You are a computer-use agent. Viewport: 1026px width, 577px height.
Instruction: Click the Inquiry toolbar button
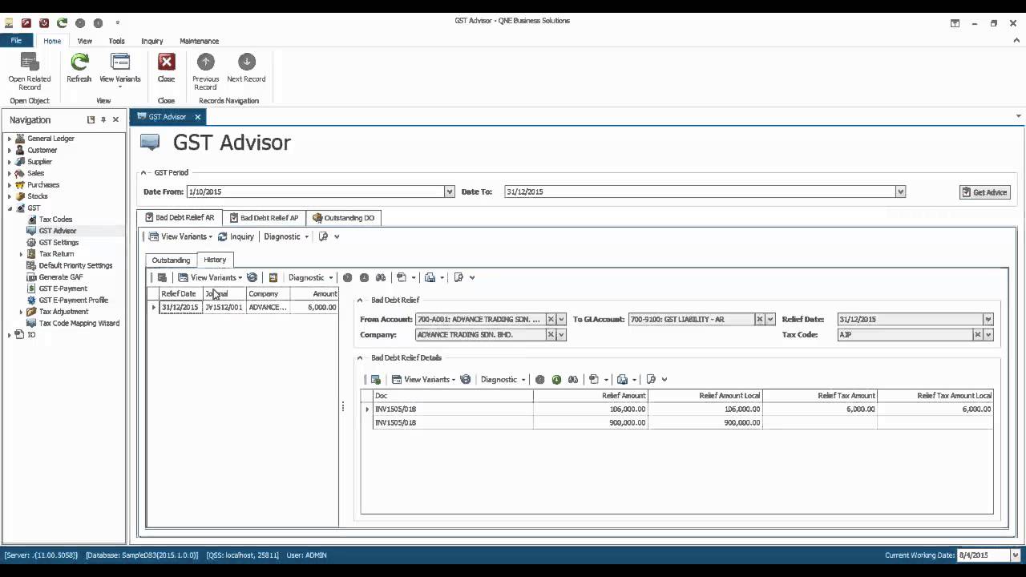click(236, 236)
